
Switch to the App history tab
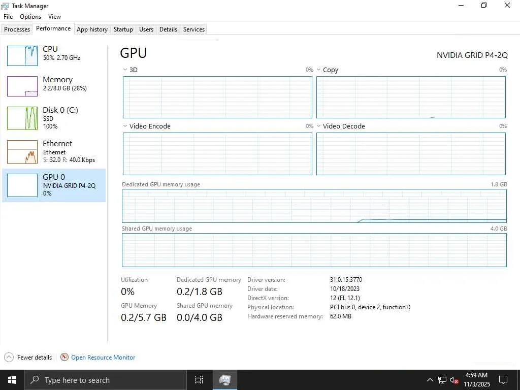tap(92, 29)
